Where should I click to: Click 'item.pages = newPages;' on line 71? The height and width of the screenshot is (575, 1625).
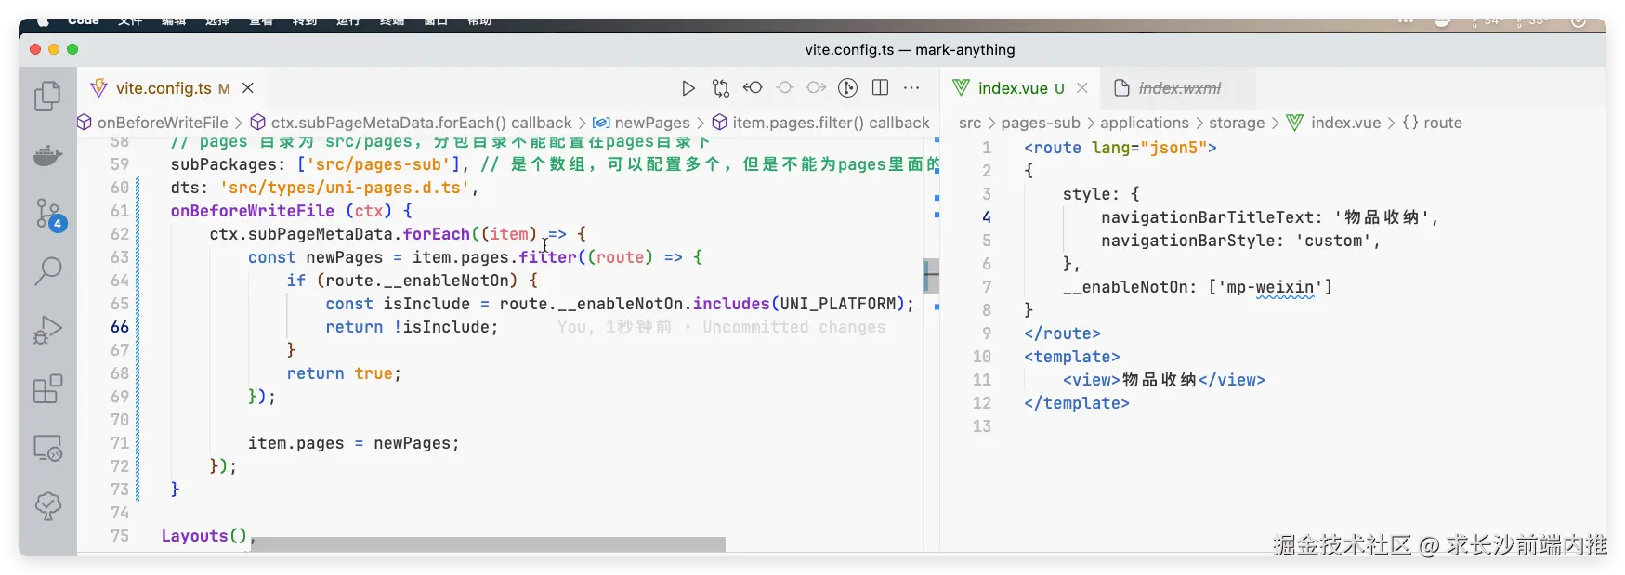click(354, 443)
